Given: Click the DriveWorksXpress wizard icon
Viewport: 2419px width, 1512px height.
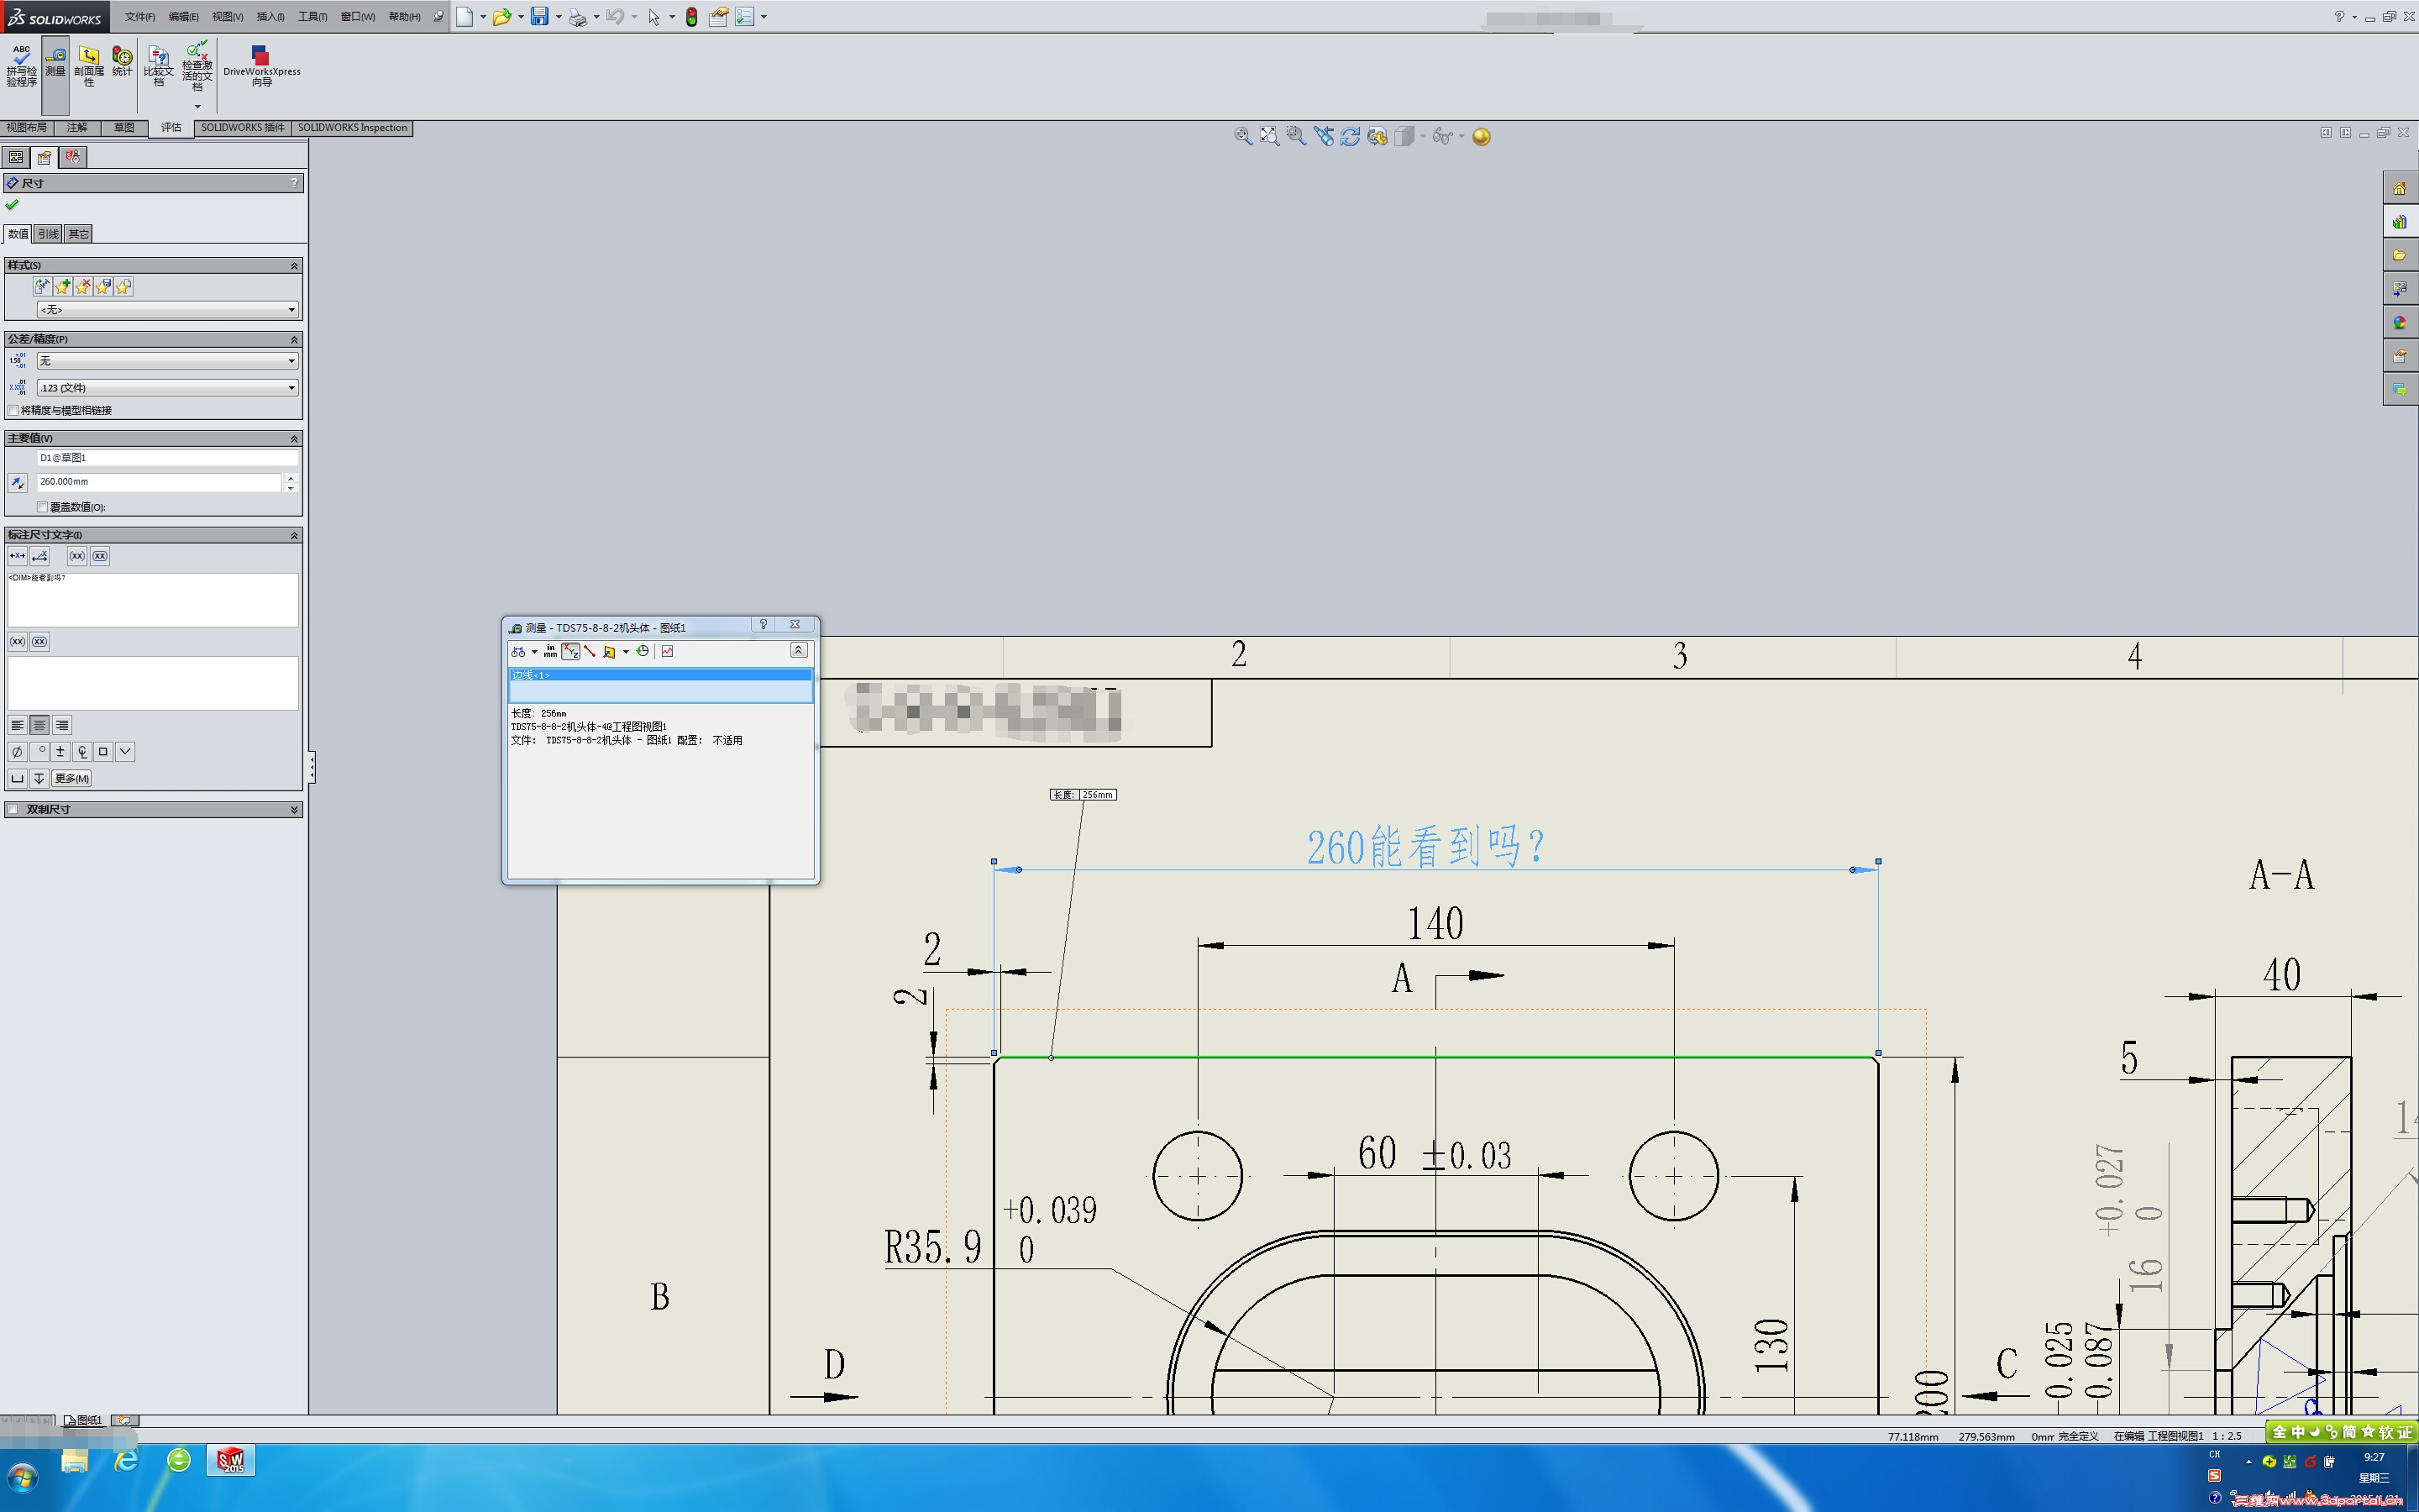Looking at the screenshot, I should [261, 62].
